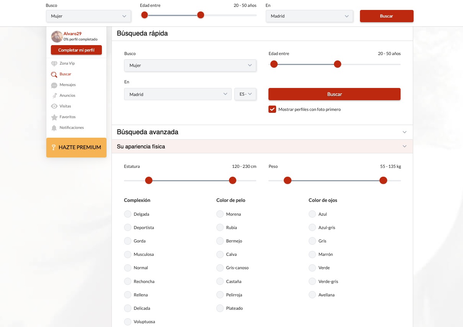The image size is (463, 327).
Task: Pick Marrón eye color
Action: pyautogui.click(x=312, y=254)
